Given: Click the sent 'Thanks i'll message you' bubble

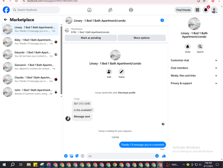Looking at the screenshot, I should 142,145.
